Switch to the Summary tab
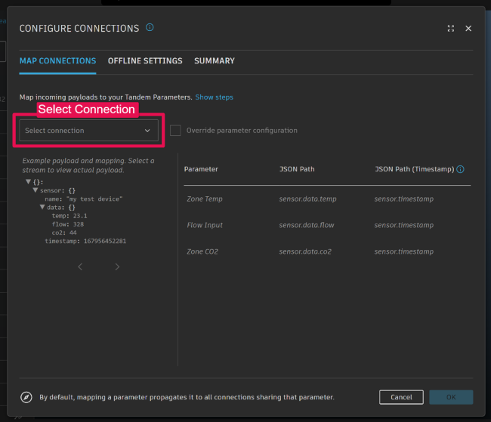Image resolution: width=491 pixels, height=422 pixels. click(x=215, y=61)
